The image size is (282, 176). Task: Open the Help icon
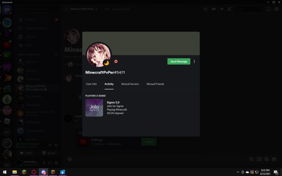tap(276, 9)
